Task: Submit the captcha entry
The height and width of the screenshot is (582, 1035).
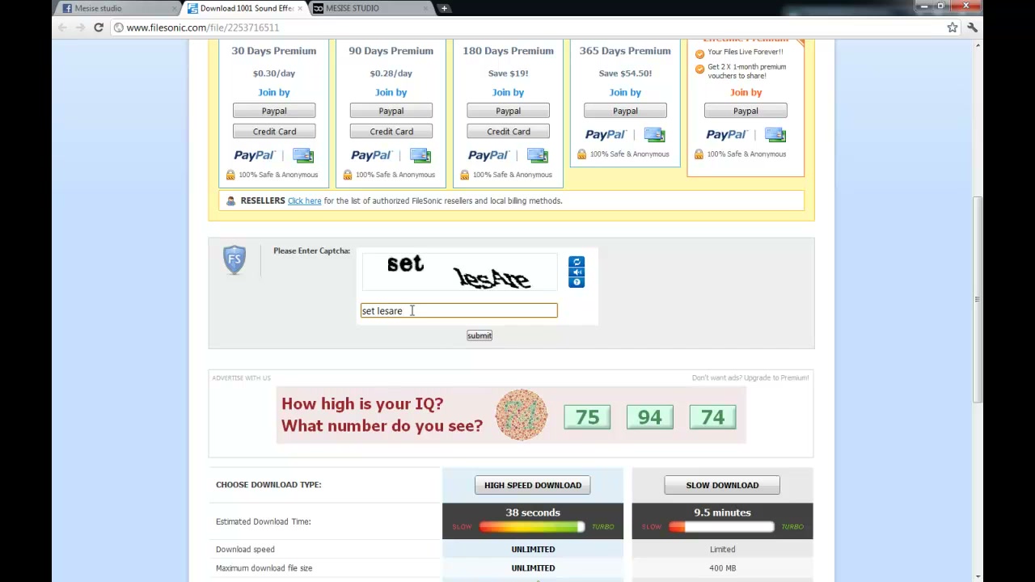Action: click(x=479, y=335)
